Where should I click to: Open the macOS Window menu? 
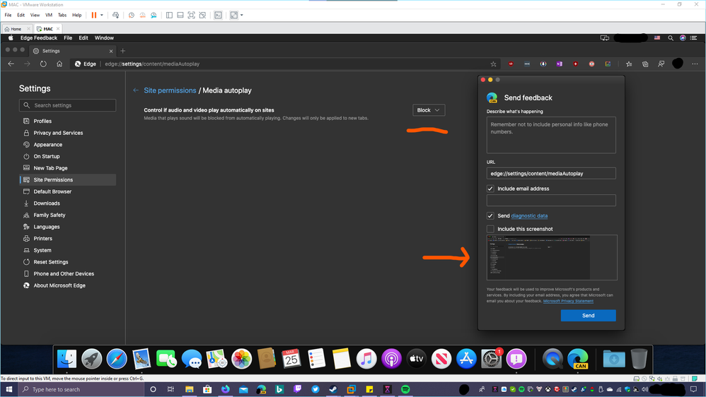pyautogui.click(x=104, y=38)
